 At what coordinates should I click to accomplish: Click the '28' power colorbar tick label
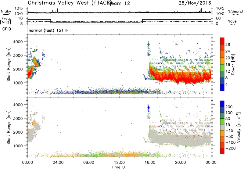[228, 45]
